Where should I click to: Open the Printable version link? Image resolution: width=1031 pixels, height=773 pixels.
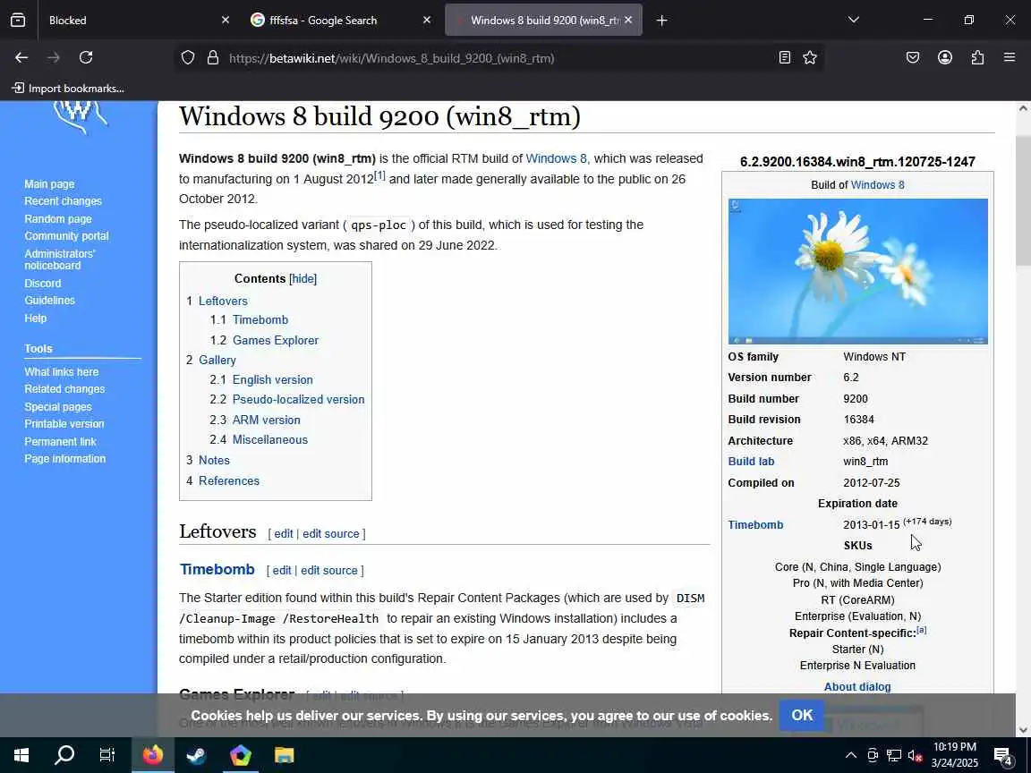pyautogui.click(x=64, y=424)
